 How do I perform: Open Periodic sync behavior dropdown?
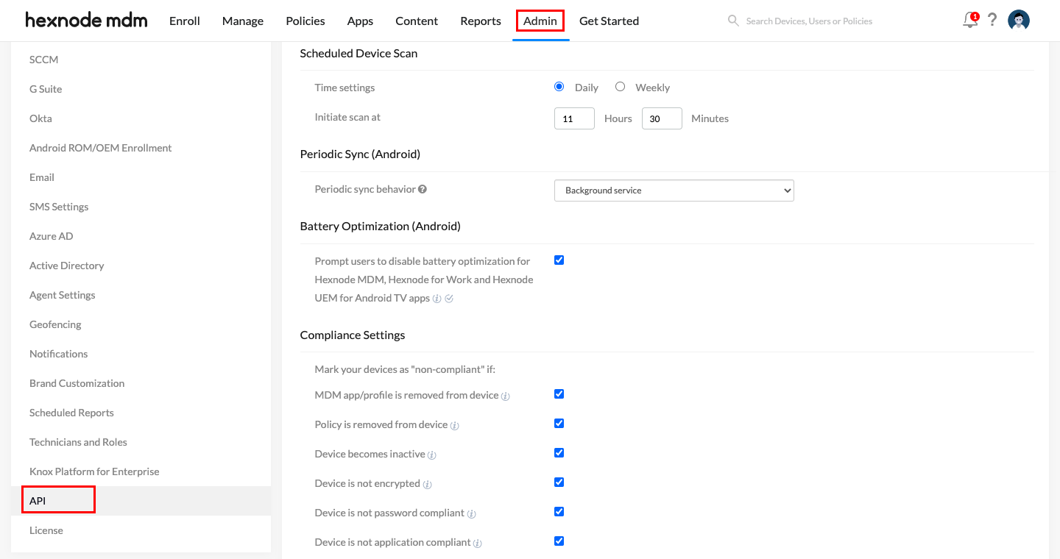pyautogui.click(x=674, y=191)
